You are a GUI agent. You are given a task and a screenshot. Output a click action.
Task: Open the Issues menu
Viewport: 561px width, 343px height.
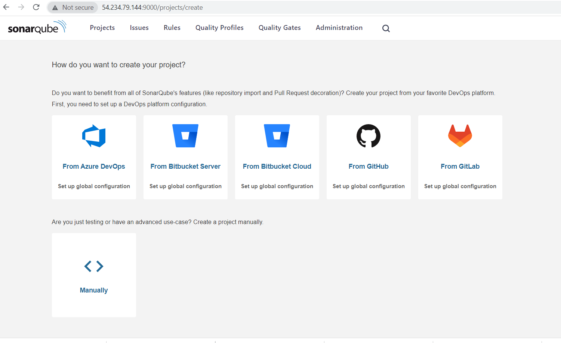[139, 28]
